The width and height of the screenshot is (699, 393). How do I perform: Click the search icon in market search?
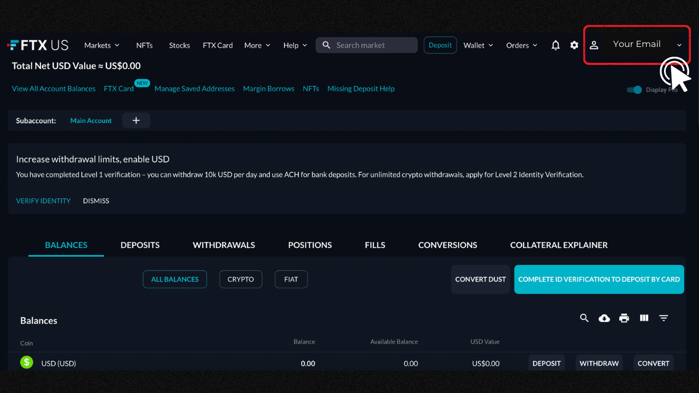click(x=327, y=45)
